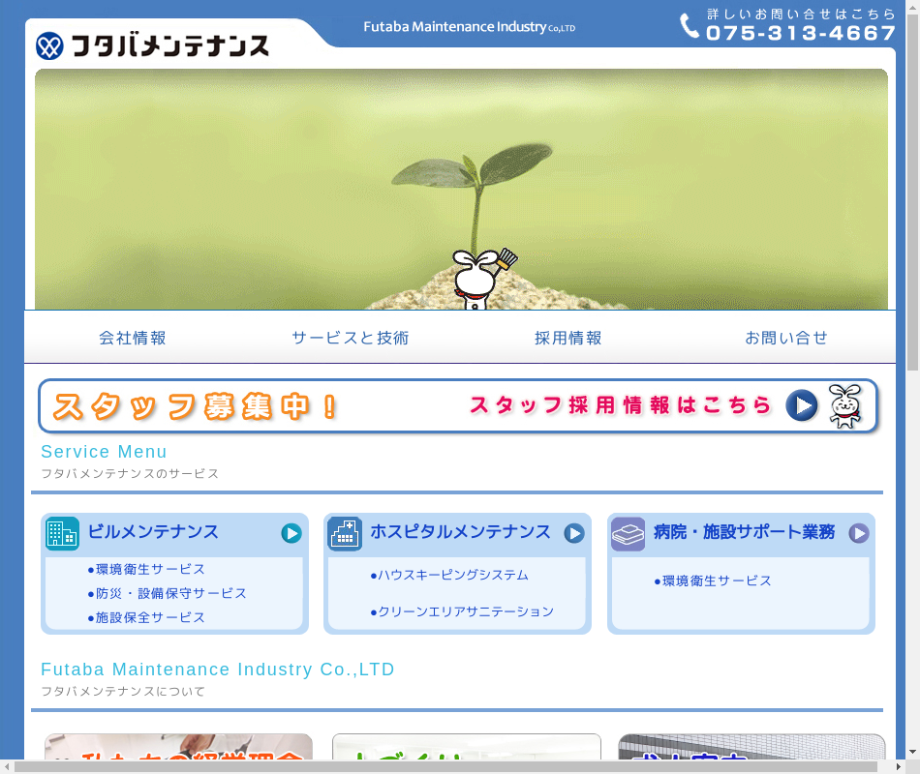This screenshot has height=774, width=920.
Task: Click the hospital icon for ホスピタルメンテナンス
Action: click(x=345, y=534)
